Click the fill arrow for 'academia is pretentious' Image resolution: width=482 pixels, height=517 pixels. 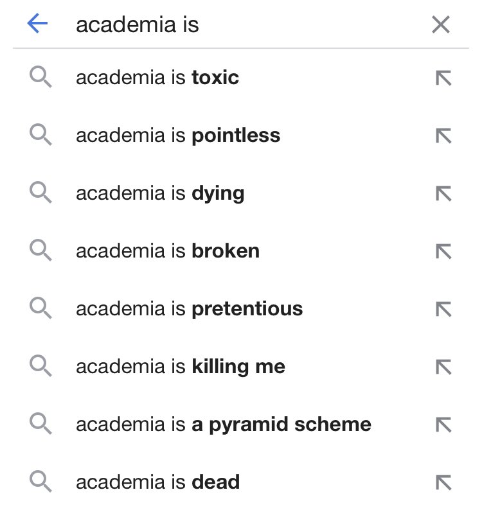[443, 309]
